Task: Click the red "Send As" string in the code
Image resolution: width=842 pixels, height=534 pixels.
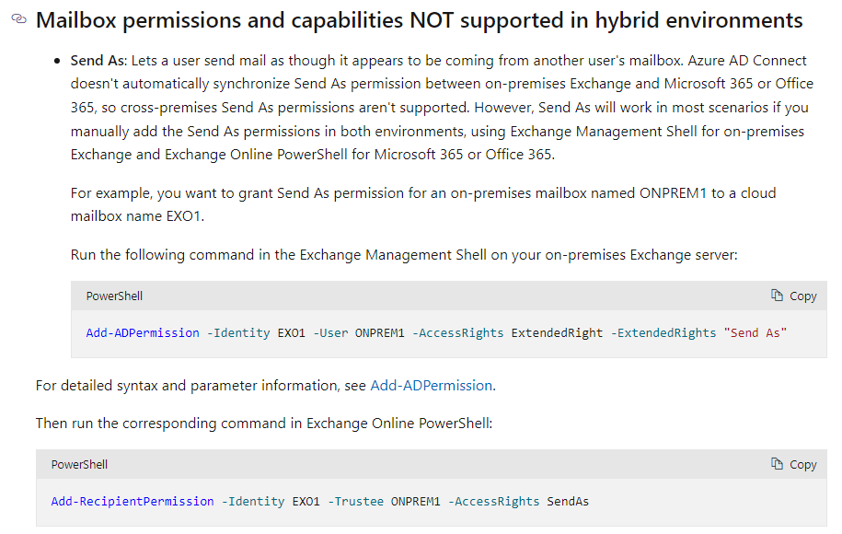Action: (x=755, y=333)
